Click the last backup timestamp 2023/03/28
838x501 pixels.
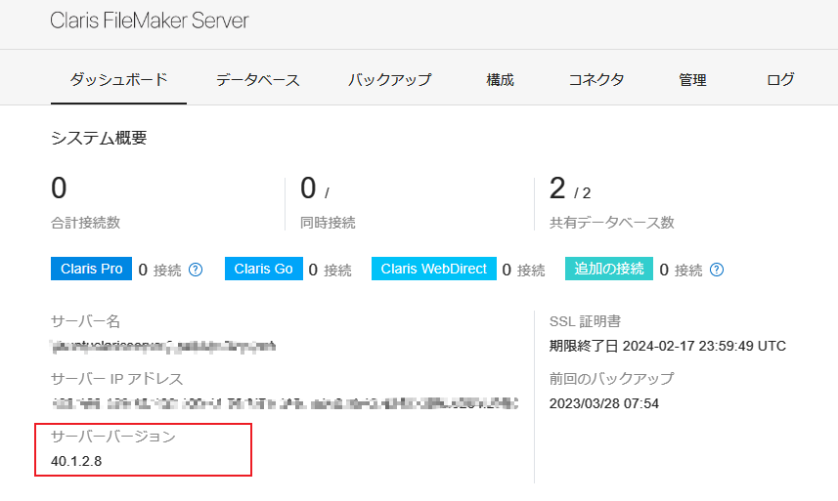click(604, 403)
